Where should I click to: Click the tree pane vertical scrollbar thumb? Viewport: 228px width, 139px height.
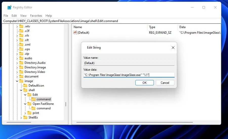66,104
